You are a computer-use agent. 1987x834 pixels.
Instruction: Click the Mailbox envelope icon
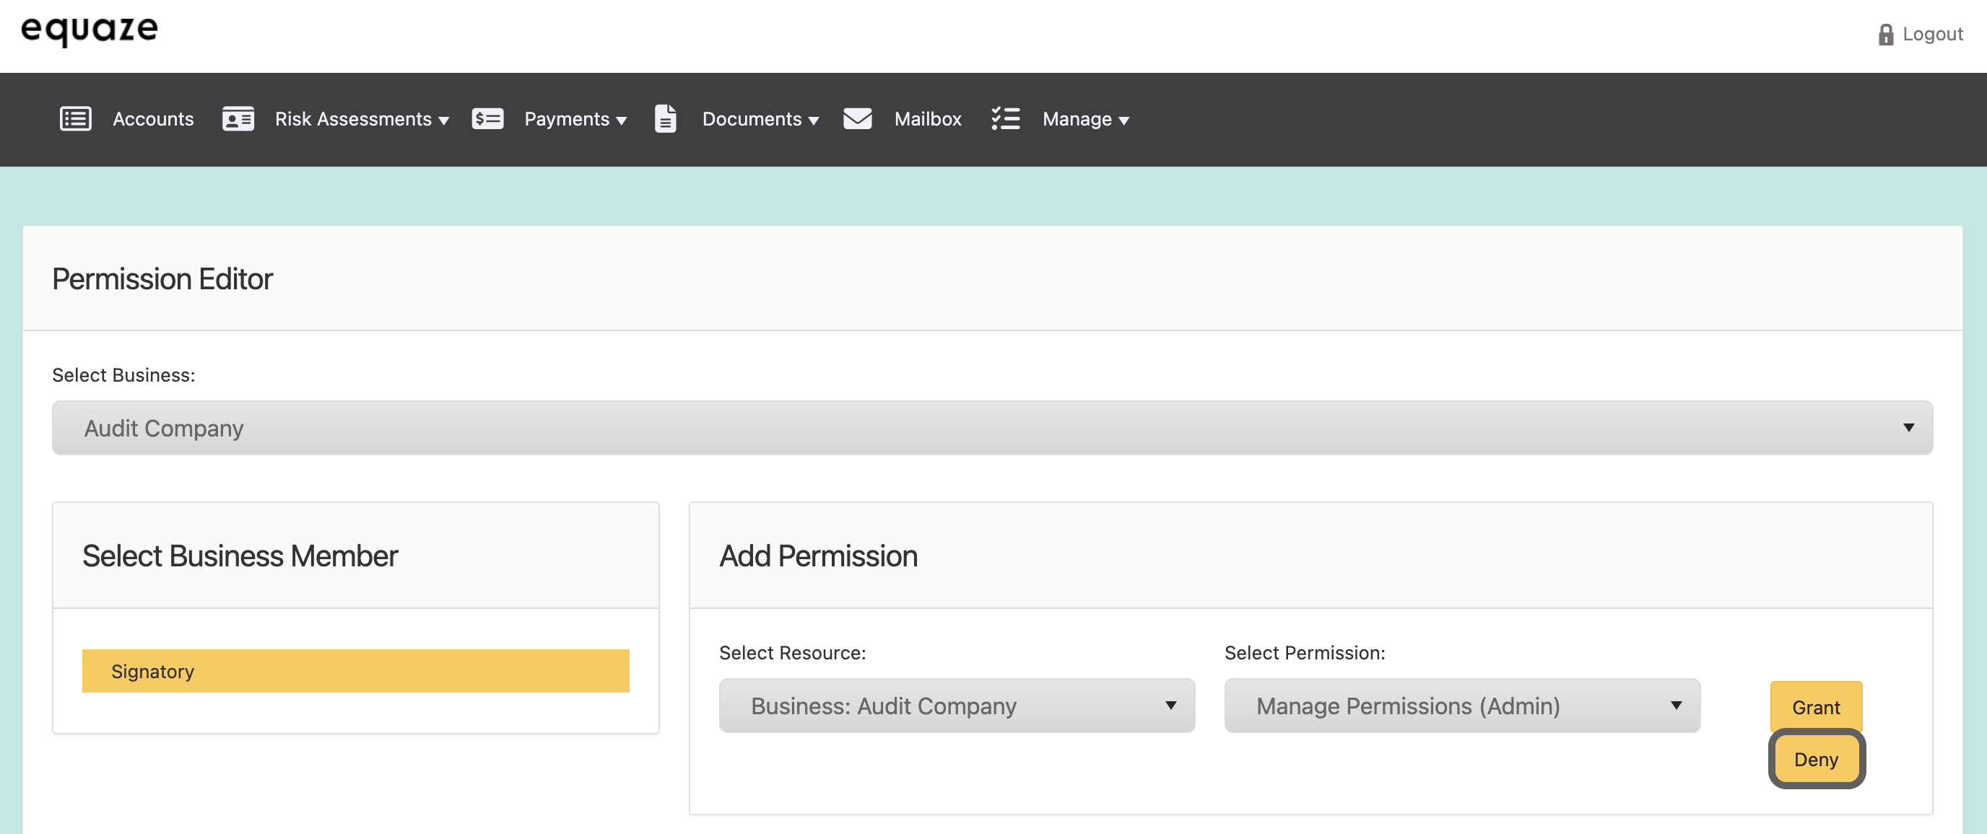tap(857, 119)
